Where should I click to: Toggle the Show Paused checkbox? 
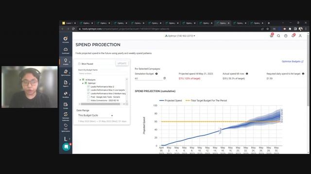79,64
